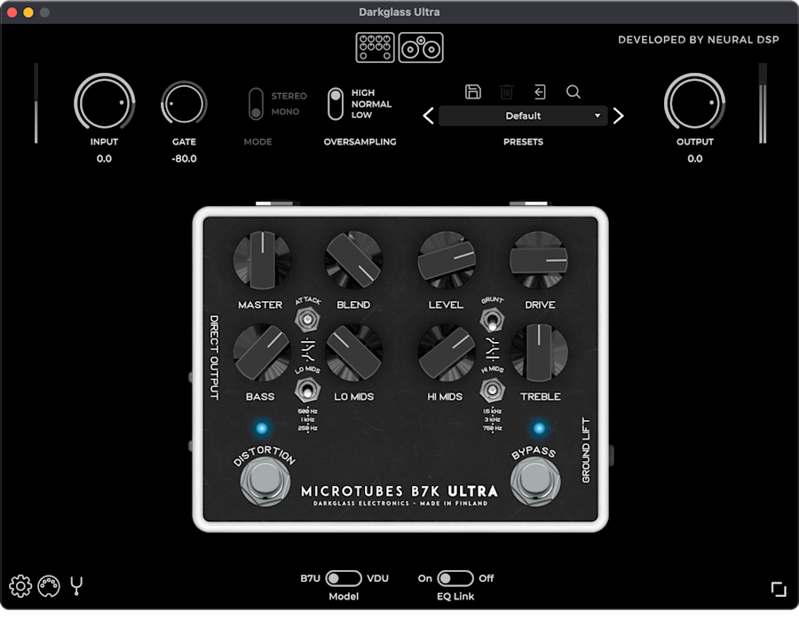Open the cabinet section view icon

421,47
